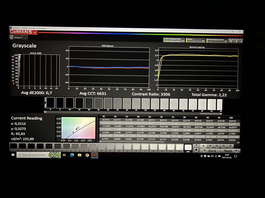
Task: Switch to the History 1 tab
Action: pos(18,37)
